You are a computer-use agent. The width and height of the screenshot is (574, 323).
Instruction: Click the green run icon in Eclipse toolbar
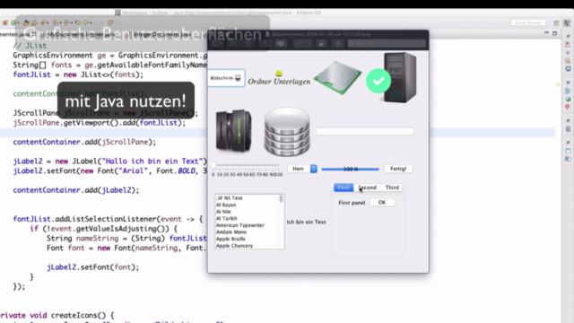click(14, 22)
